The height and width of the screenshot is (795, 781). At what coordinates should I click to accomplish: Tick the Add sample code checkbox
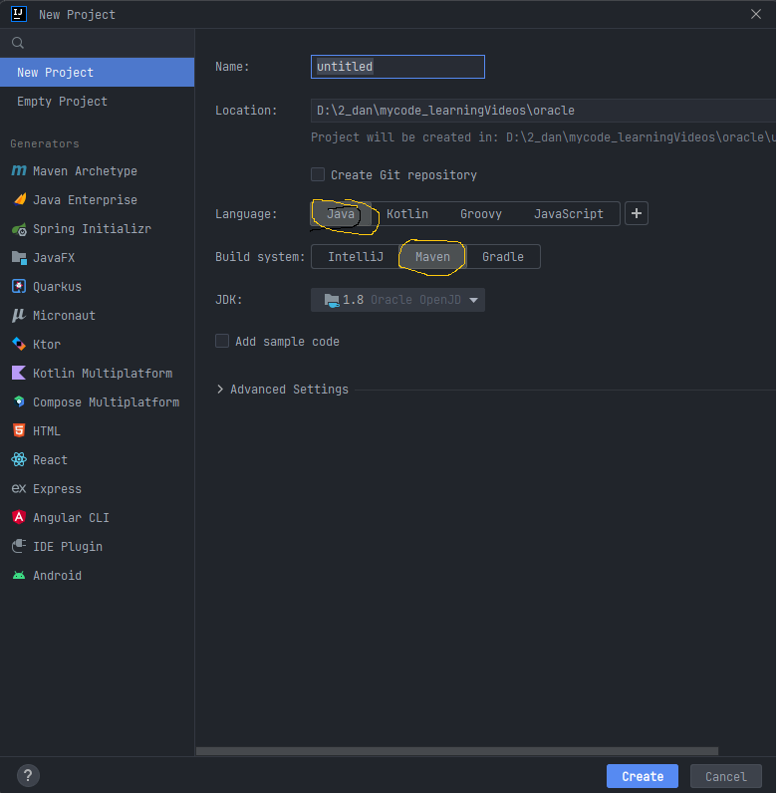click(x=222, y=342)
